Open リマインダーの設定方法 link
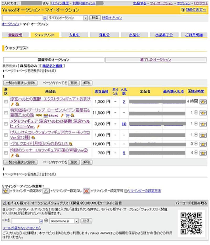Image resolution: width=210 pixels, height=245 pixels. [x=144, y=191]
